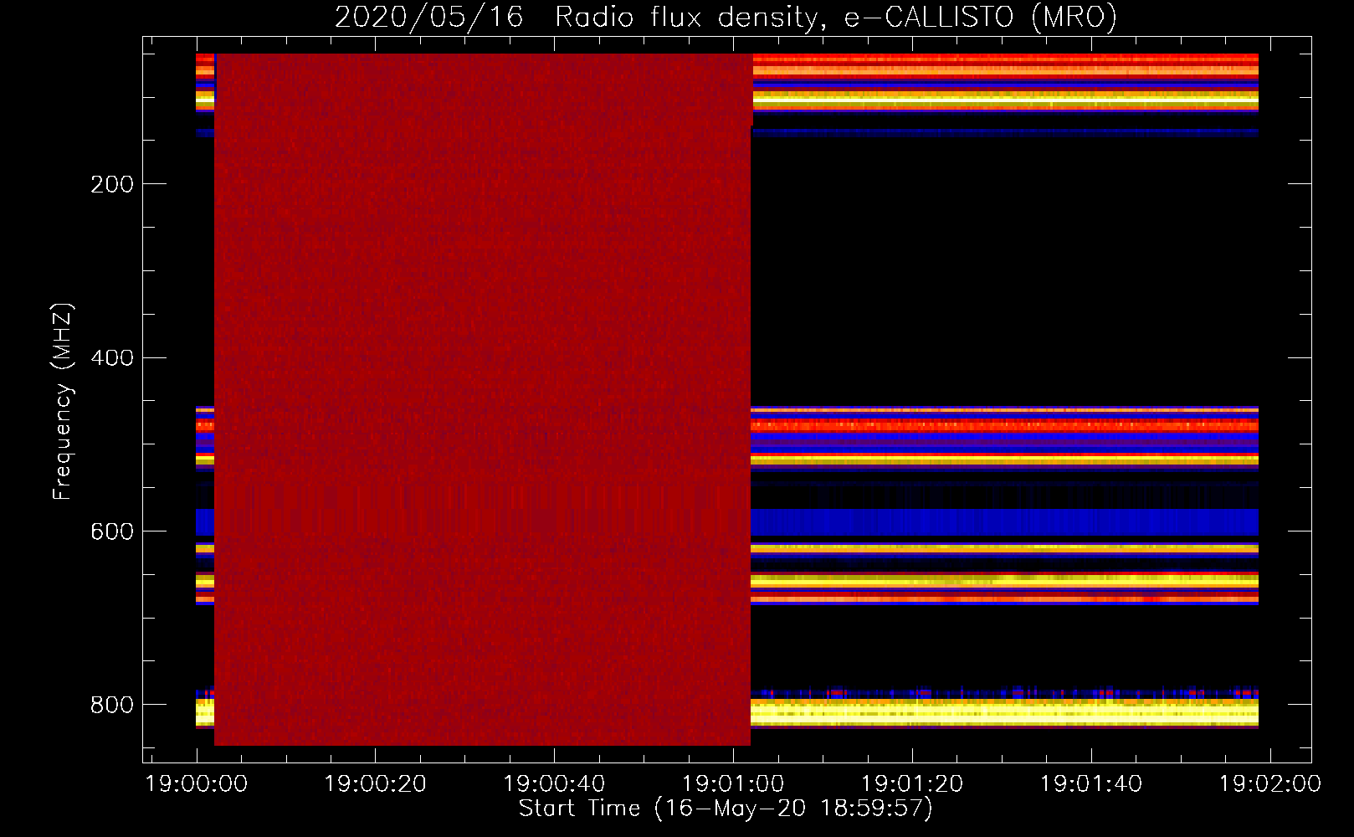The height and width of the screenshot is (837, 1354).
Task: Click the '19:01:40' time tick label
Action: pos(1091,784)
